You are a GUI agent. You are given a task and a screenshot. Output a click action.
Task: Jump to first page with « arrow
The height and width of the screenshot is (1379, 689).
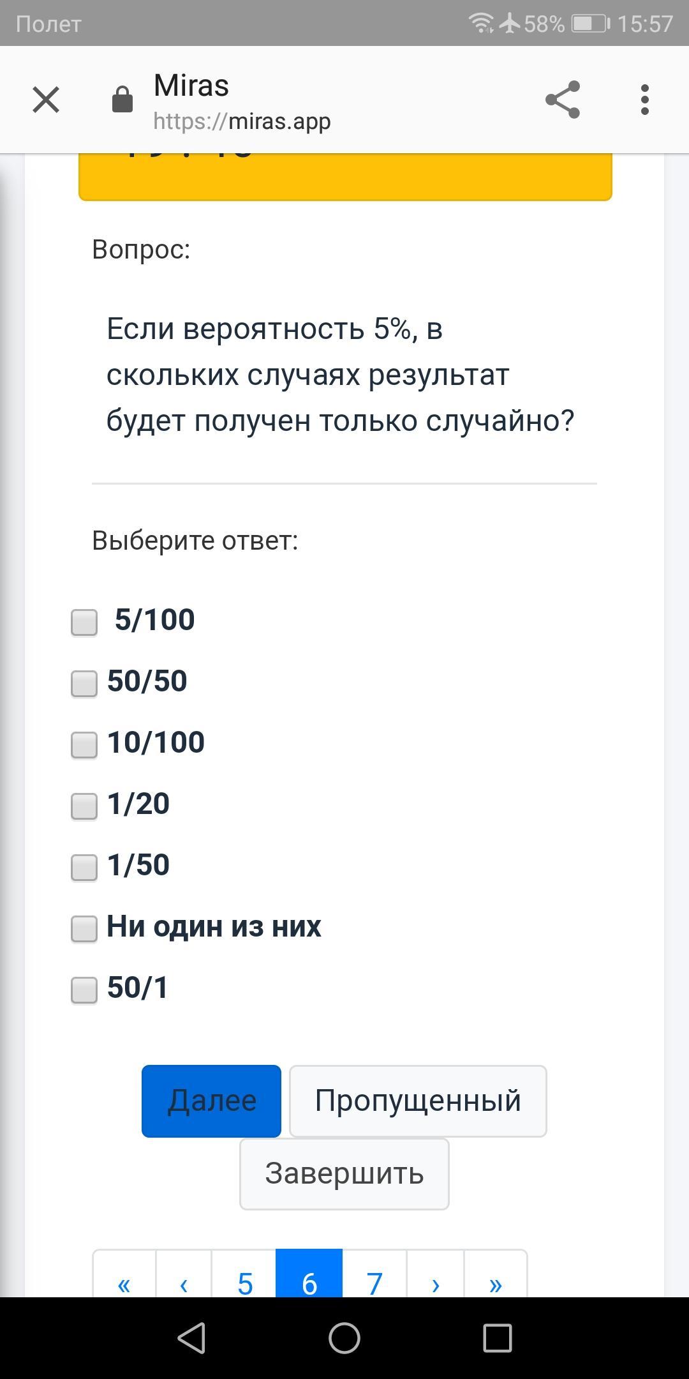tap(124, 1282)
